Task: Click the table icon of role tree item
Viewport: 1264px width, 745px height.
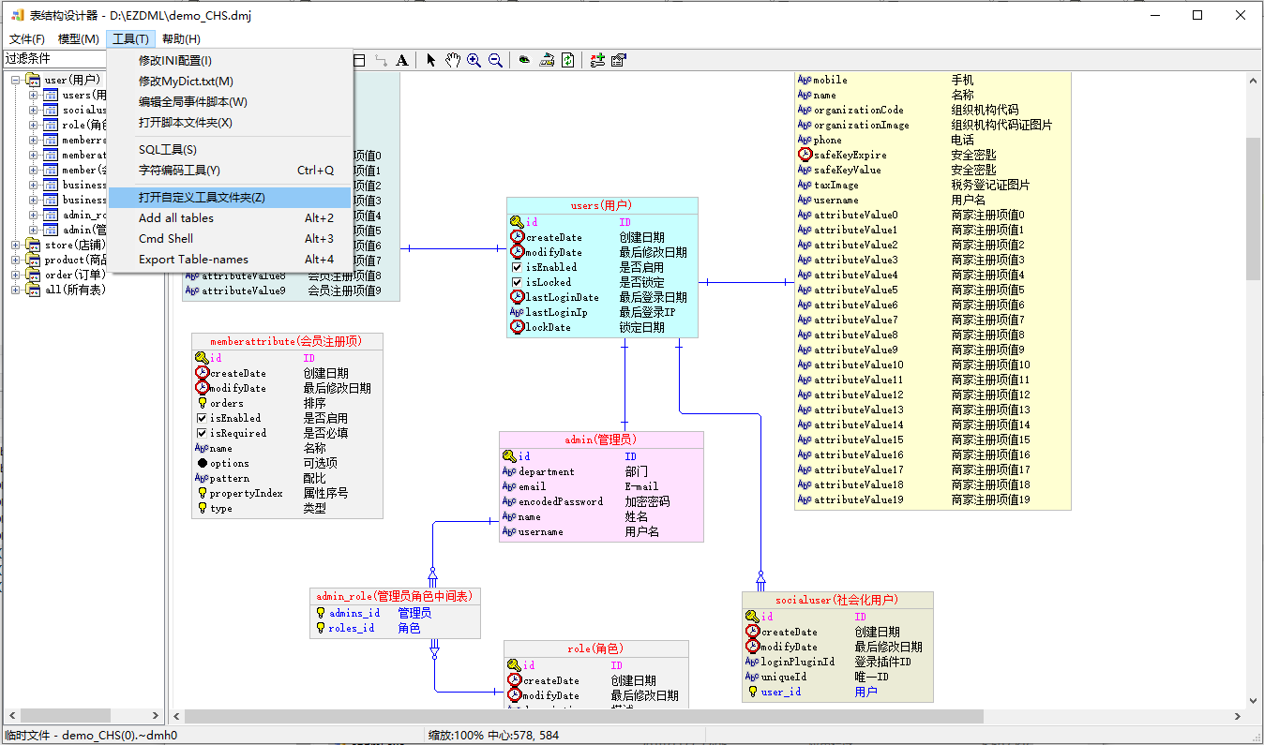Action: tap(51, 125)
